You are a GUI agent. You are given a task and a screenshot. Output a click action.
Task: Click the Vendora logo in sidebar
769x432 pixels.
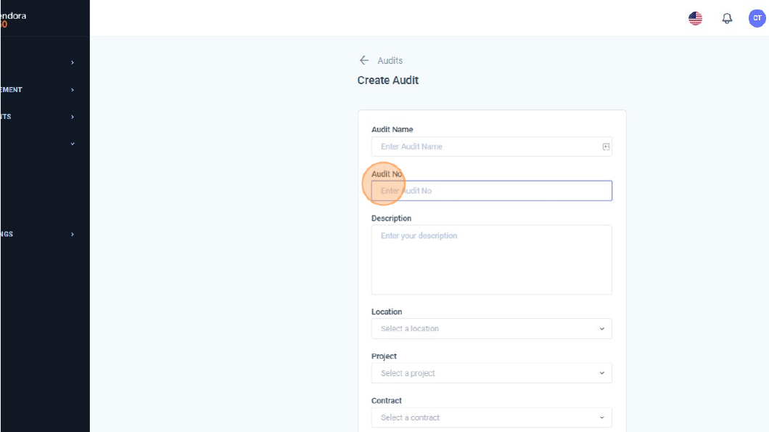tap(13, 18)
